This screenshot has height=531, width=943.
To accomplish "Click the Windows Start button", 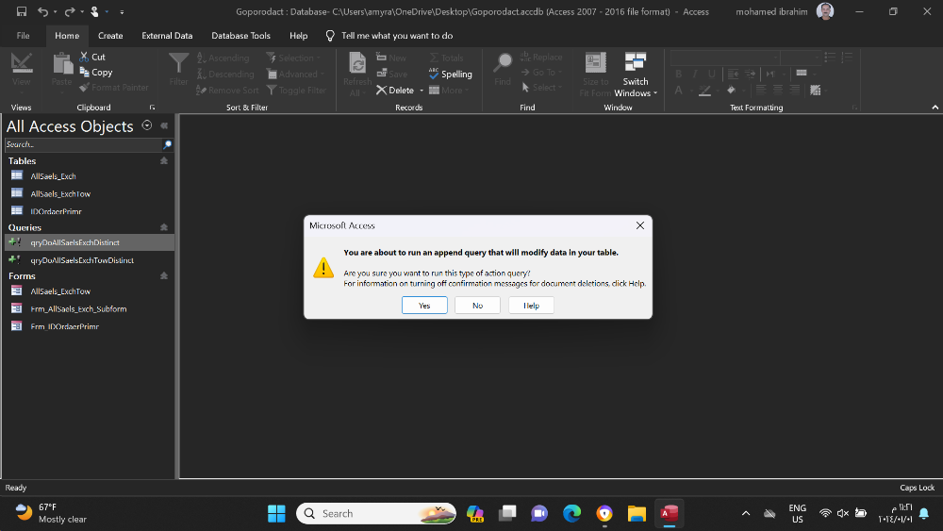I will point(276,514).
